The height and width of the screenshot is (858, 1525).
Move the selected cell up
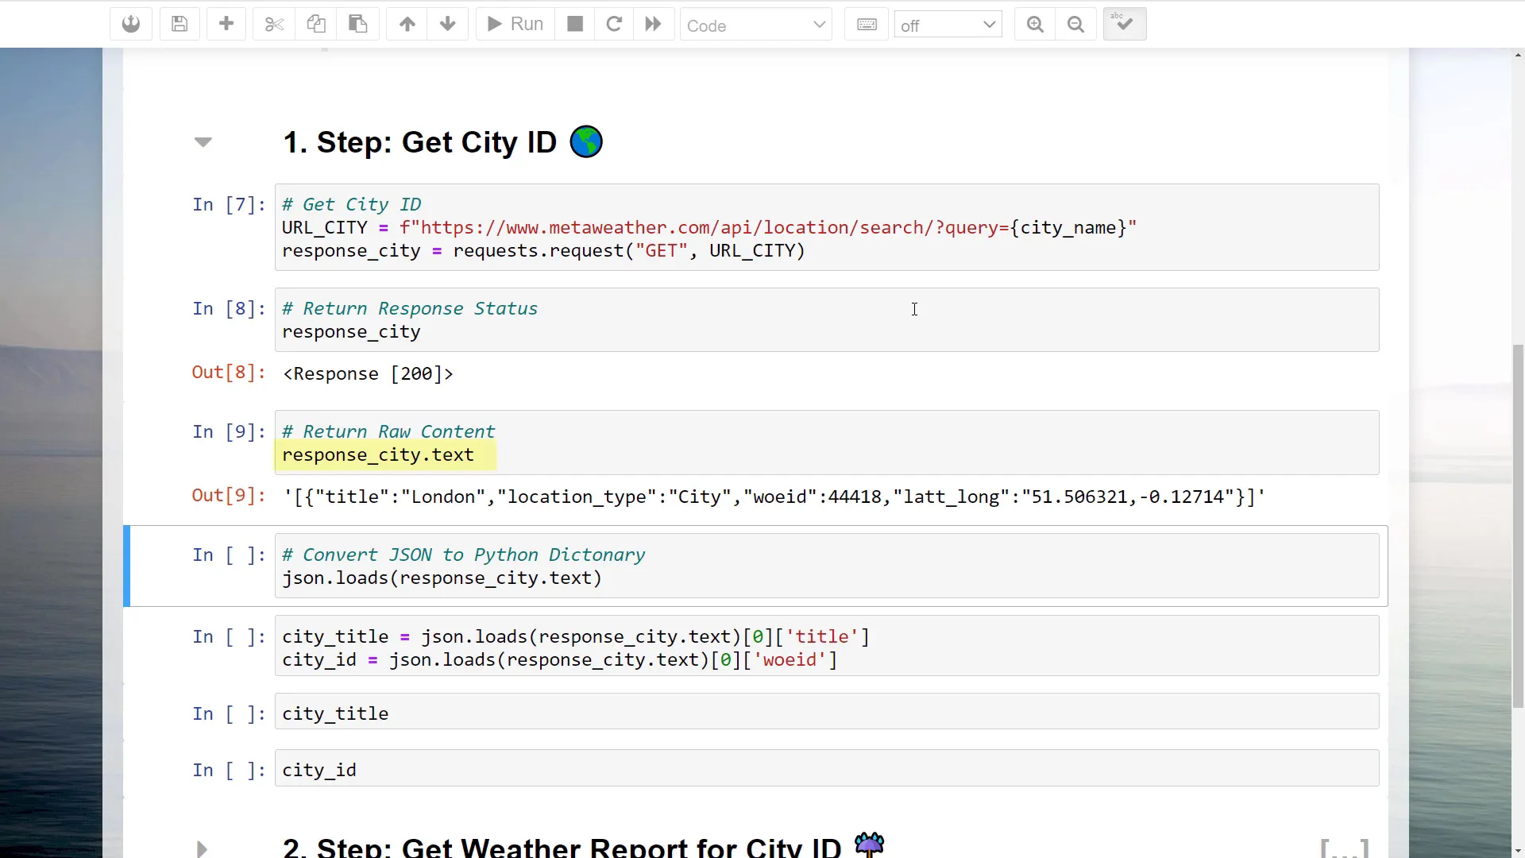[x=407, y=24]
